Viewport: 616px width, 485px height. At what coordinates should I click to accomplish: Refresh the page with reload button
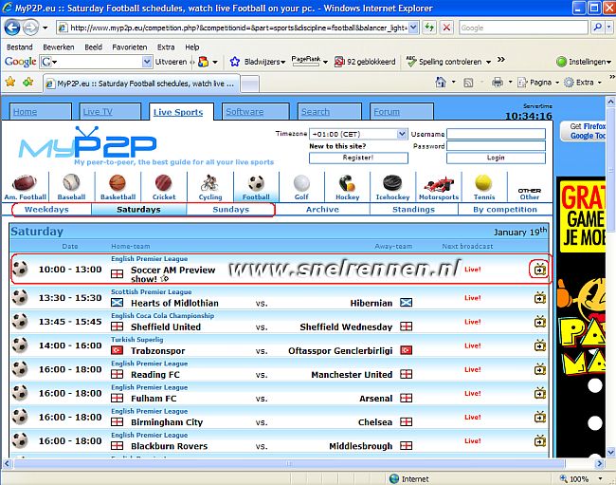click(429, 28)
